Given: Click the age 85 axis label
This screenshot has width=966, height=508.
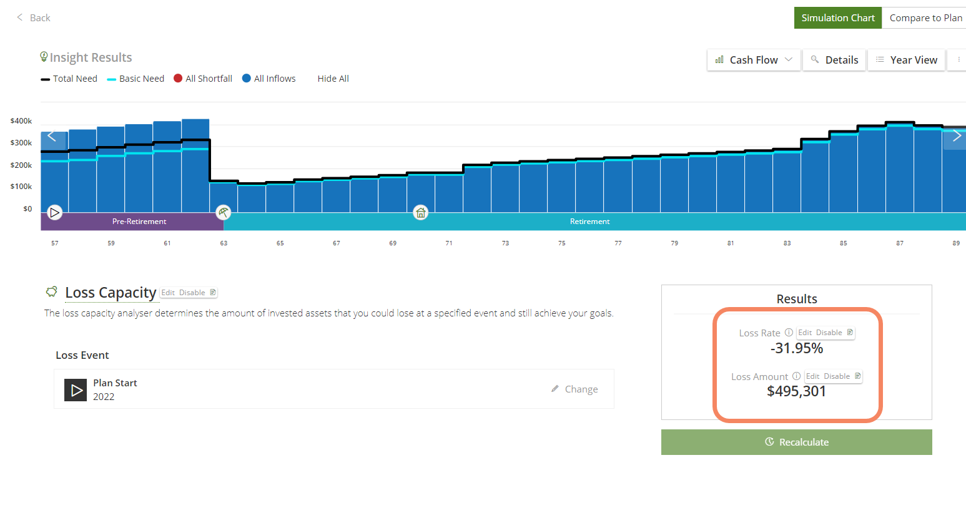Looking at the screenshot, I should (844, 243).
